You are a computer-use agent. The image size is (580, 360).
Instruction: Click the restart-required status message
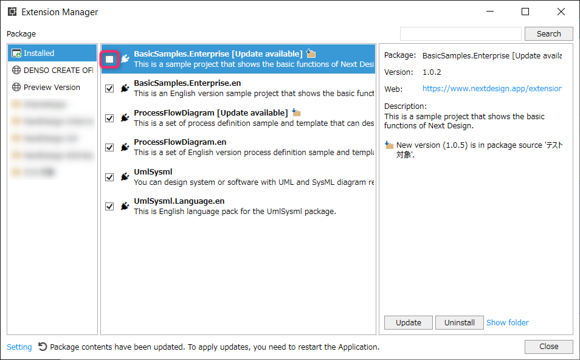[x=215, y=347]
